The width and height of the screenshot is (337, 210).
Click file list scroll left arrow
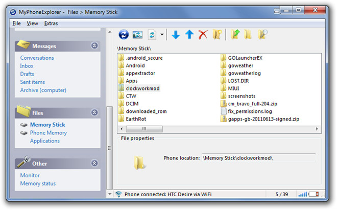pos(122,129)
